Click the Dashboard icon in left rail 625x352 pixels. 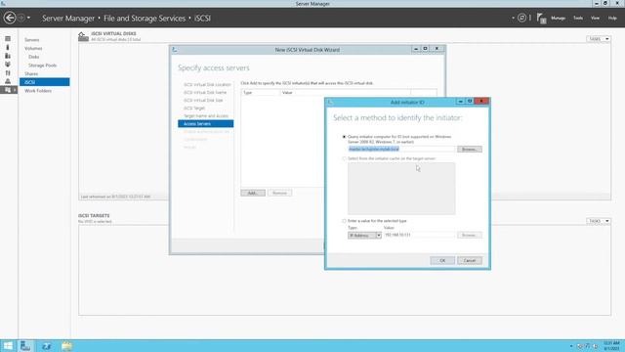point(8,39)
